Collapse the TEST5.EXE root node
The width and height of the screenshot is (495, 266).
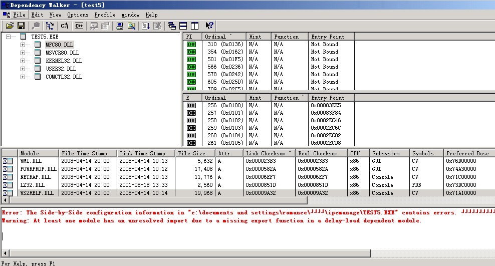(9, 37)
